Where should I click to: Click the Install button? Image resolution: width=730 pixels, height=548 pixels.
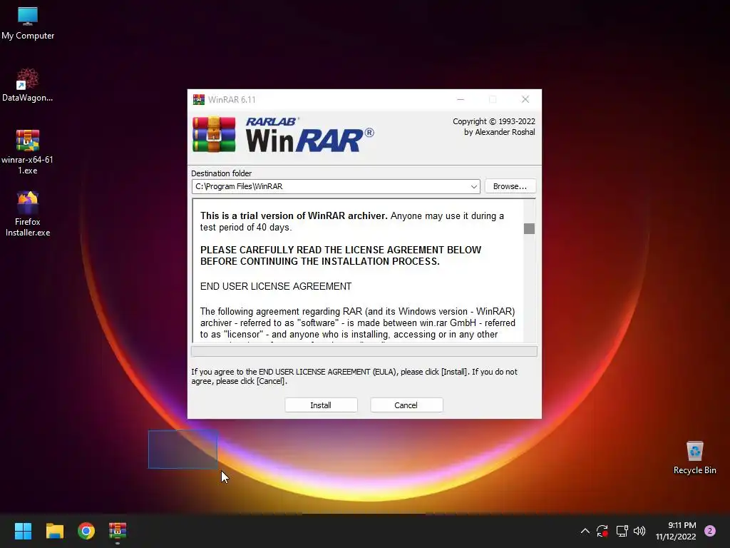click(321, 405)
